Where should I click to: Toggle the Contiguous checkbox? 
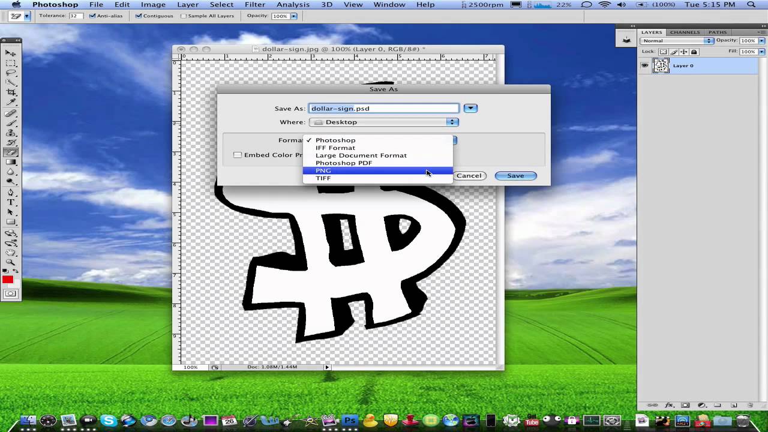coord(139,16)
